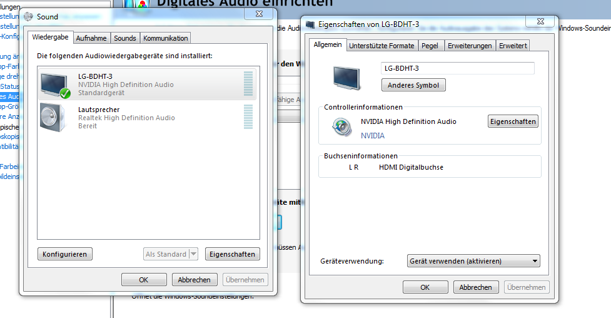Click Übernehmen in the Eigenschaften dialog

pyautogui.click(x=527, y=287)
